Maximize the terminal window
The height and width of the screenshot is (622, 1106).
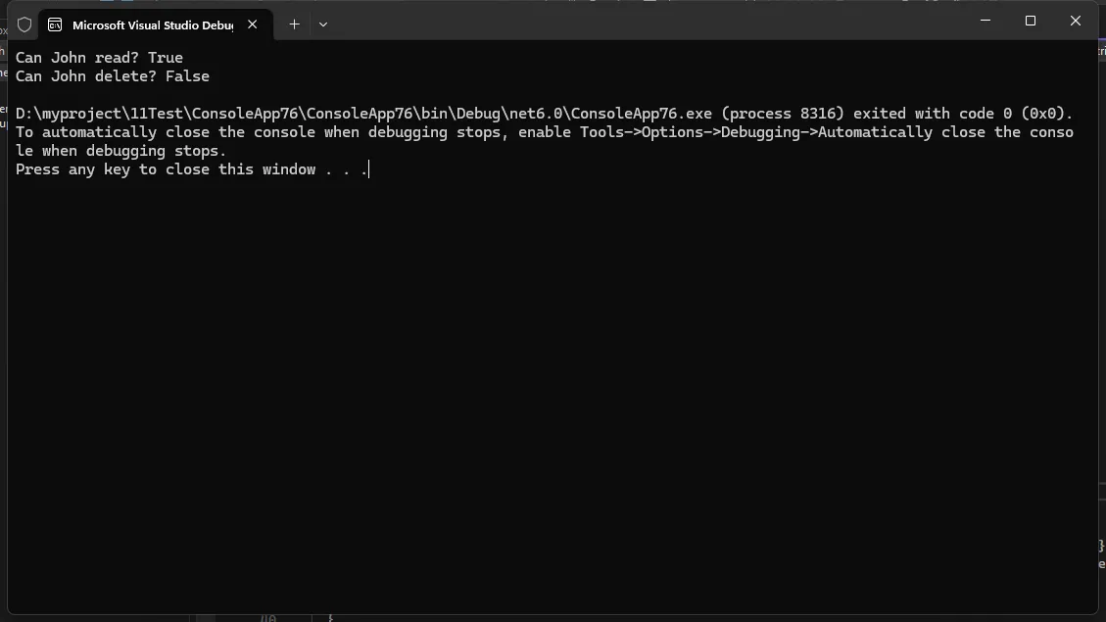tap(1030, 21)
